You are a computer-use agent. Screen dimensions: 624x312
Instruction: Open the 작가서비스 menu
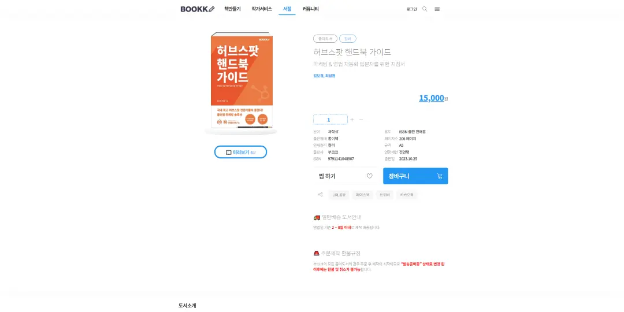(x=262, y=9)
